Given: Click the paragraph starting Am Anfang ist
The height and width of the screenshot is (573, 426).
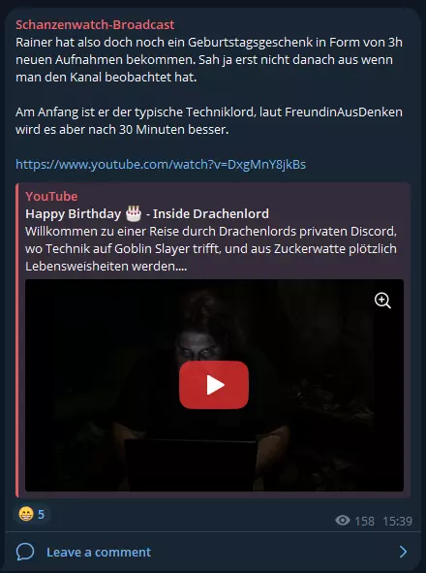Looking at the screenshot, I should (209, 120).
